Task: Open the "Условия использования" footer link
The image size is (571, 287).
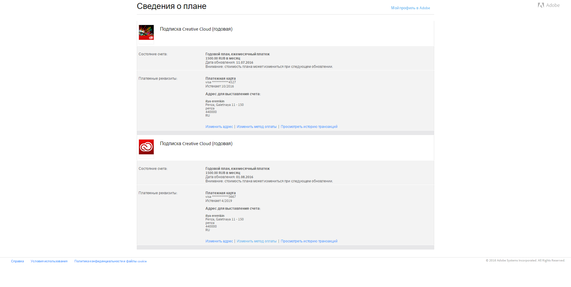Action: click(49, 261)
